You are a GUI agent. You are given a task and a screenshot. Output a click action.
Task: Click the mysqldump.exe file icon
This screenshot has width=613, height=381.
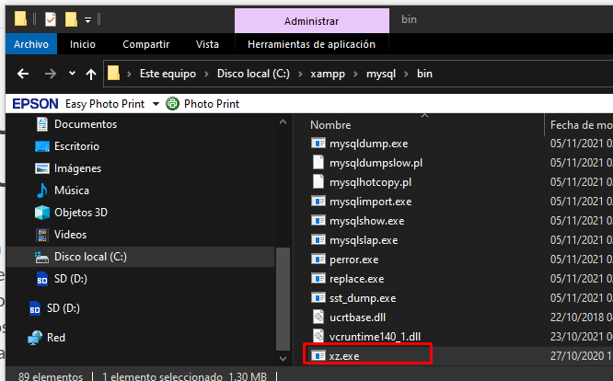[x=318, y=144]
